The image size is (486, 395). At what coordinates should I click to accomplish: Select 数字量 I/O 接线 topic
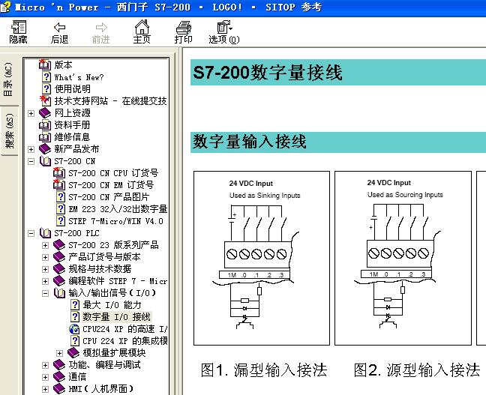[116, 317]
